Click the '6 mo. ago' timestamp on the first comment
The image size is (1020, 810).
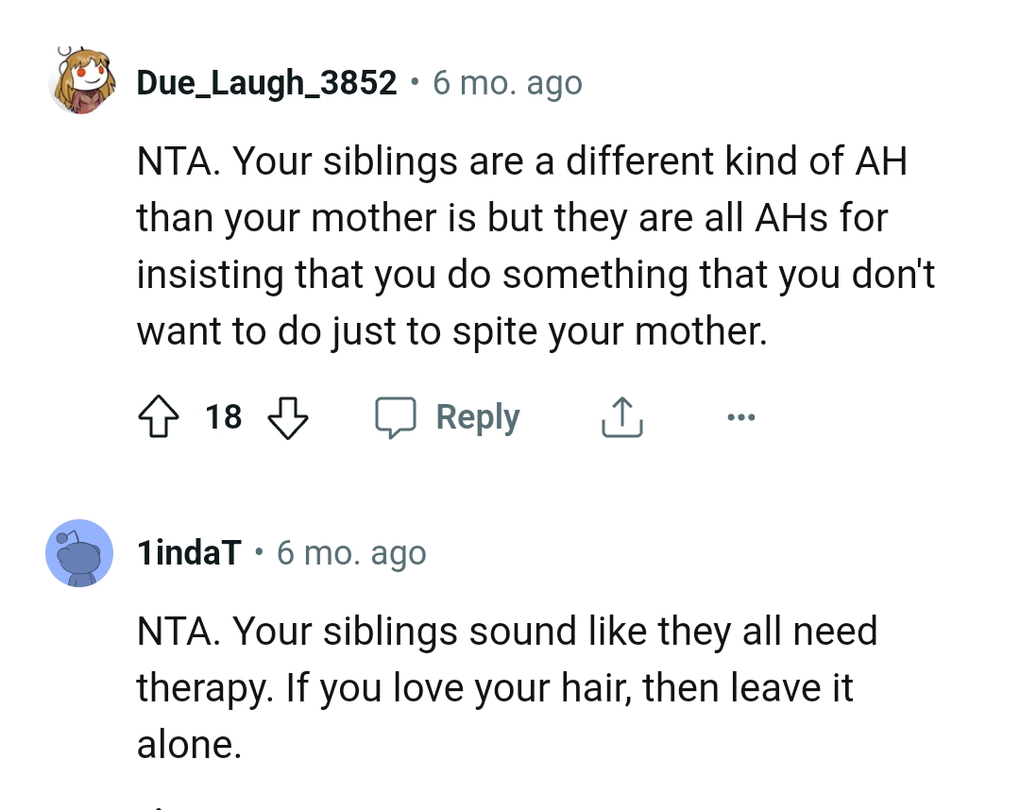pos(507,82)
